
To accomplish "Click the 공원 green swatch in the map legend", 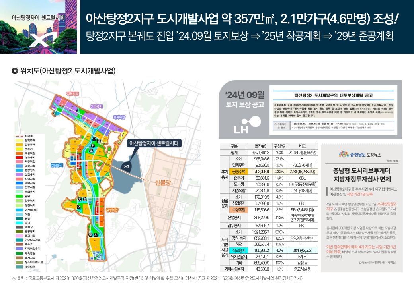I will click(19, 195).
